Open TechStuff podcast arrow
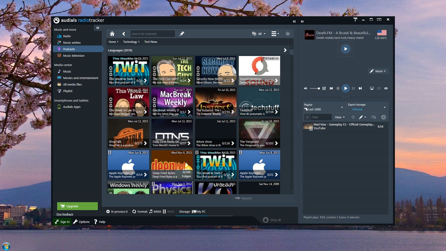Viewport: 446px width, 251px height. pyautogui.click(x=276, y=112)
